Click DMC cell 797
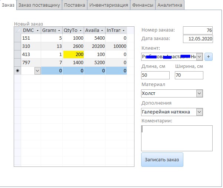 point(31,62)
